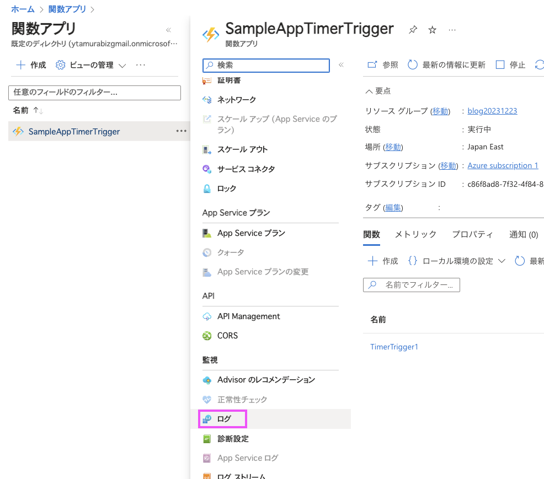Click the 診断設定 green icon
This screenshot has width=544, height=479.
pyautogui.click(x=207, y=439)
